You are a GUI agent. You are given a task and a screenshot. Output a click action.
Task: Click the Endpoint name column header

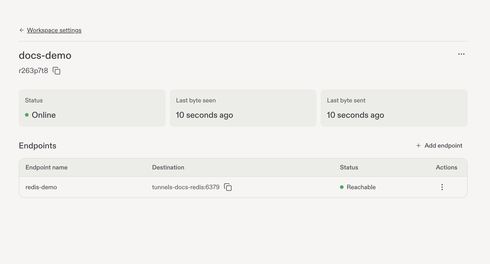pos(47,167)
